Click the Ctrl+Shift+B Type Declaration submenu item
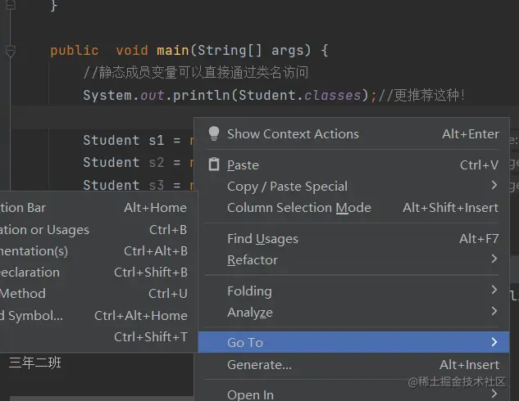519x401 pixels. [x=97, y=273]
